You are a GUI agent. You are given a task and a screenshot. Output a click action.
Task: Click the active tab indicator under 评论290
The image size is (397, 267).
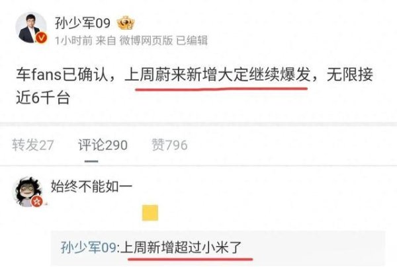click(x=91, y=161)
